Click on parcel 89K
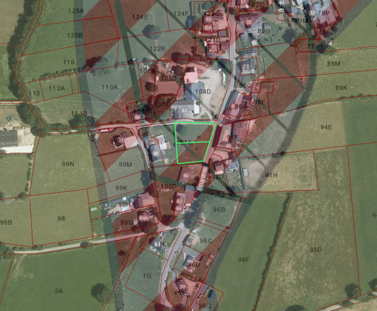 [341, 87]
